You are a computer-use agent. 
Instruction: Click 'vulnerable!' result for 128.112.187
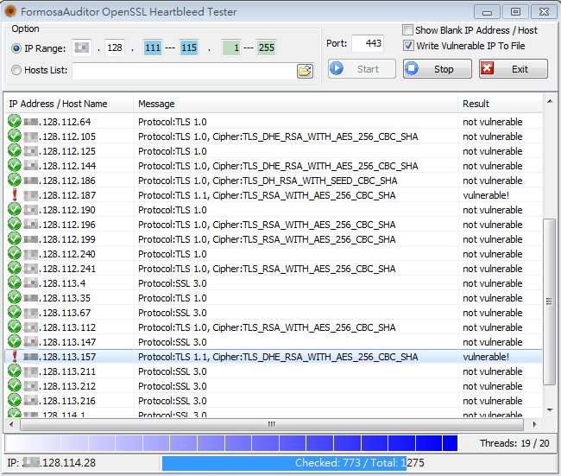pyautogui.click(x=486, y=195)
